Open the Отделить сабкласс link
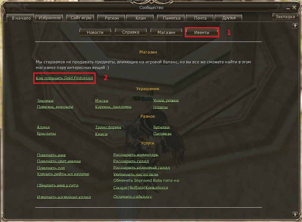Screen dimensions: 302x222 133,197
